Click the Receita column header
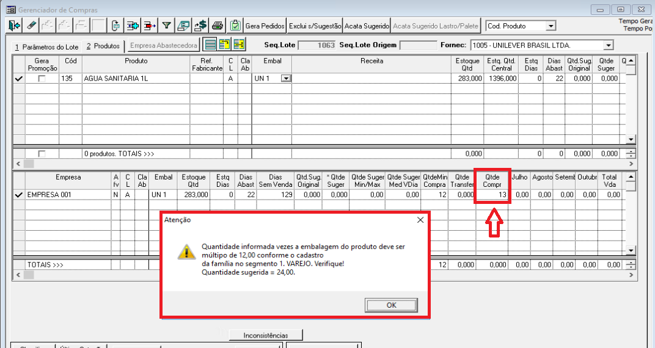 click(x=371, y=64)
